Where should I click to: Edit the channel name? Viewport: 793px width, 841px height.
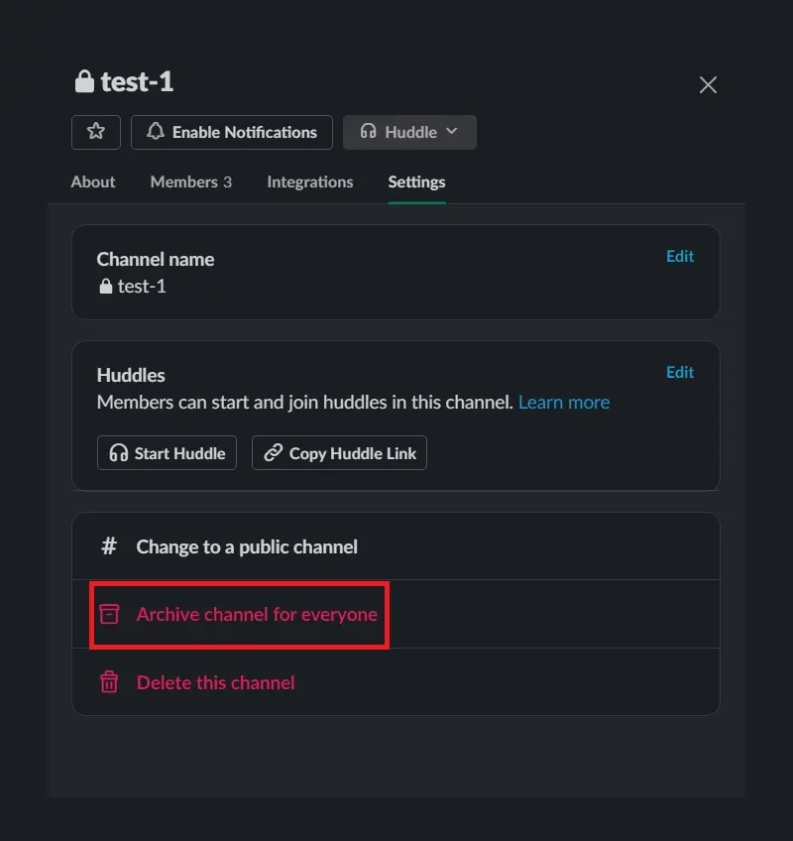click(680, 256)
